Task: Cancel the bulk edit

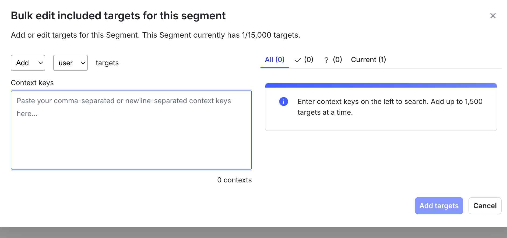Action: tap(485, 206)
